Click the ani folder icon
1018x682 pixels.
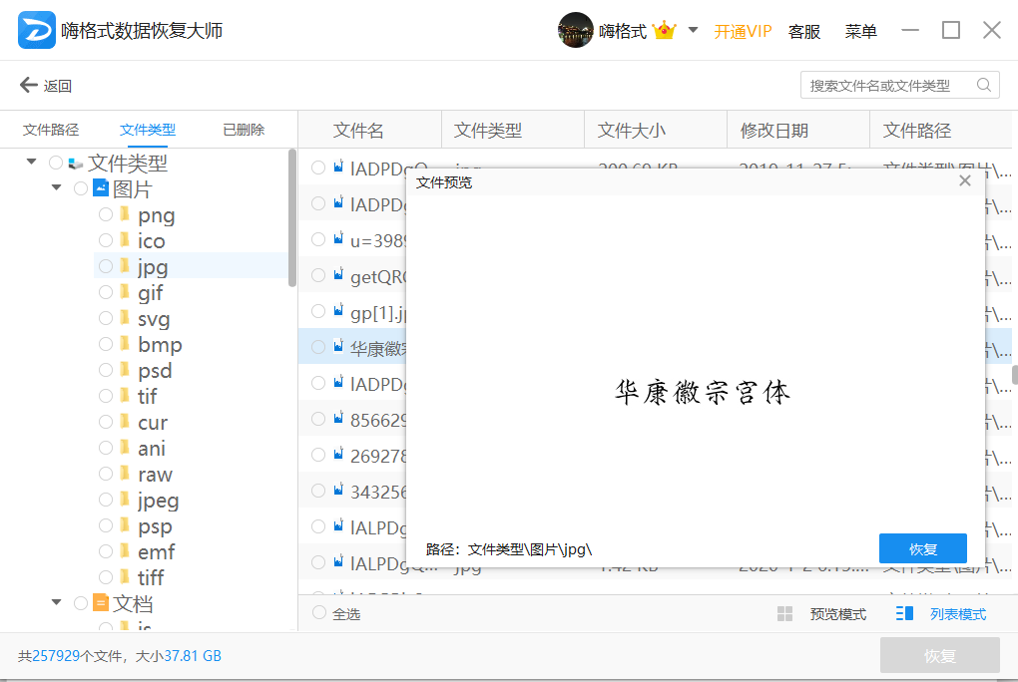tap(125, 448)
